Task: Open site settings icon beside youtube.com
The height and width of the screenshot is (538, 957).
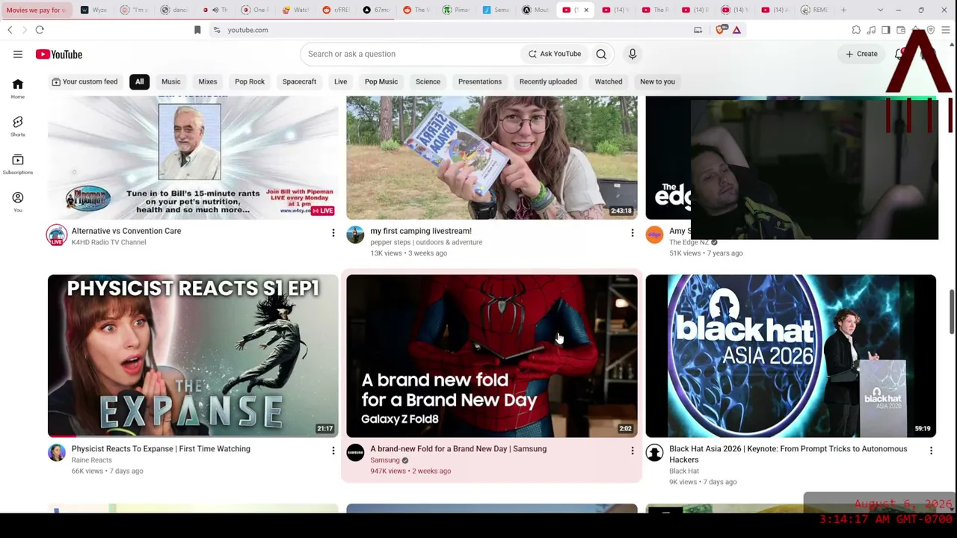Action: [x=217, y=30]
